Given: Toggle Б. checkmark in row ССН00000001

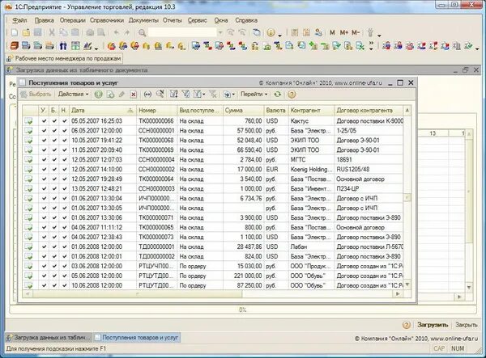Looking at the screenshot, I should click(54, 130).
